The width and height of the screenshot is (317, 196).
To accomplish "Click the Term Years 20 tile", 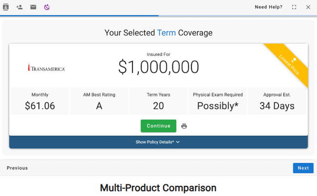I will (x=158, y=101).
